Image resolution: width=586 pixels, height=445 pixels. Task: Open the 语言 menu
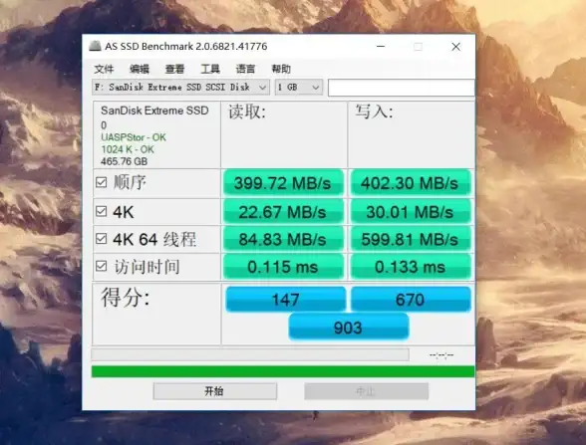click(245, 69)
